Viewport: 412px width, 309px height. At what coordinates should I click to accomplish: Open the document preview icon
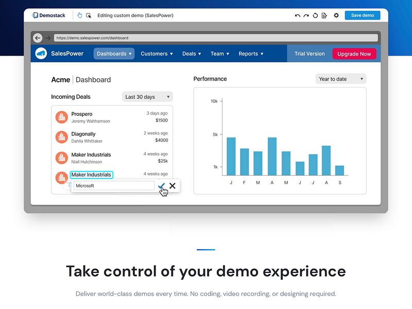pos(324,15)
